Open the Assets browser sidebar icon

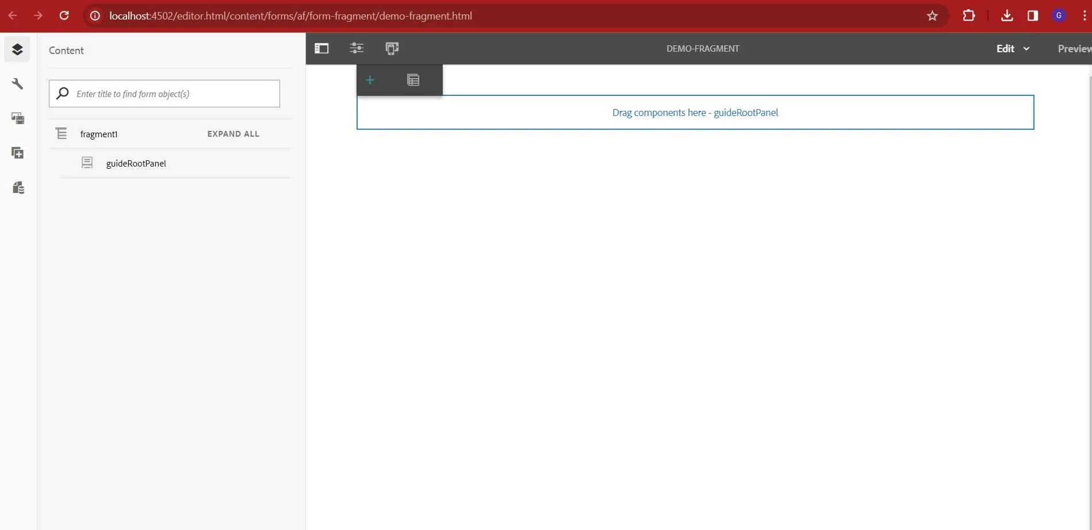coord(17,118)
